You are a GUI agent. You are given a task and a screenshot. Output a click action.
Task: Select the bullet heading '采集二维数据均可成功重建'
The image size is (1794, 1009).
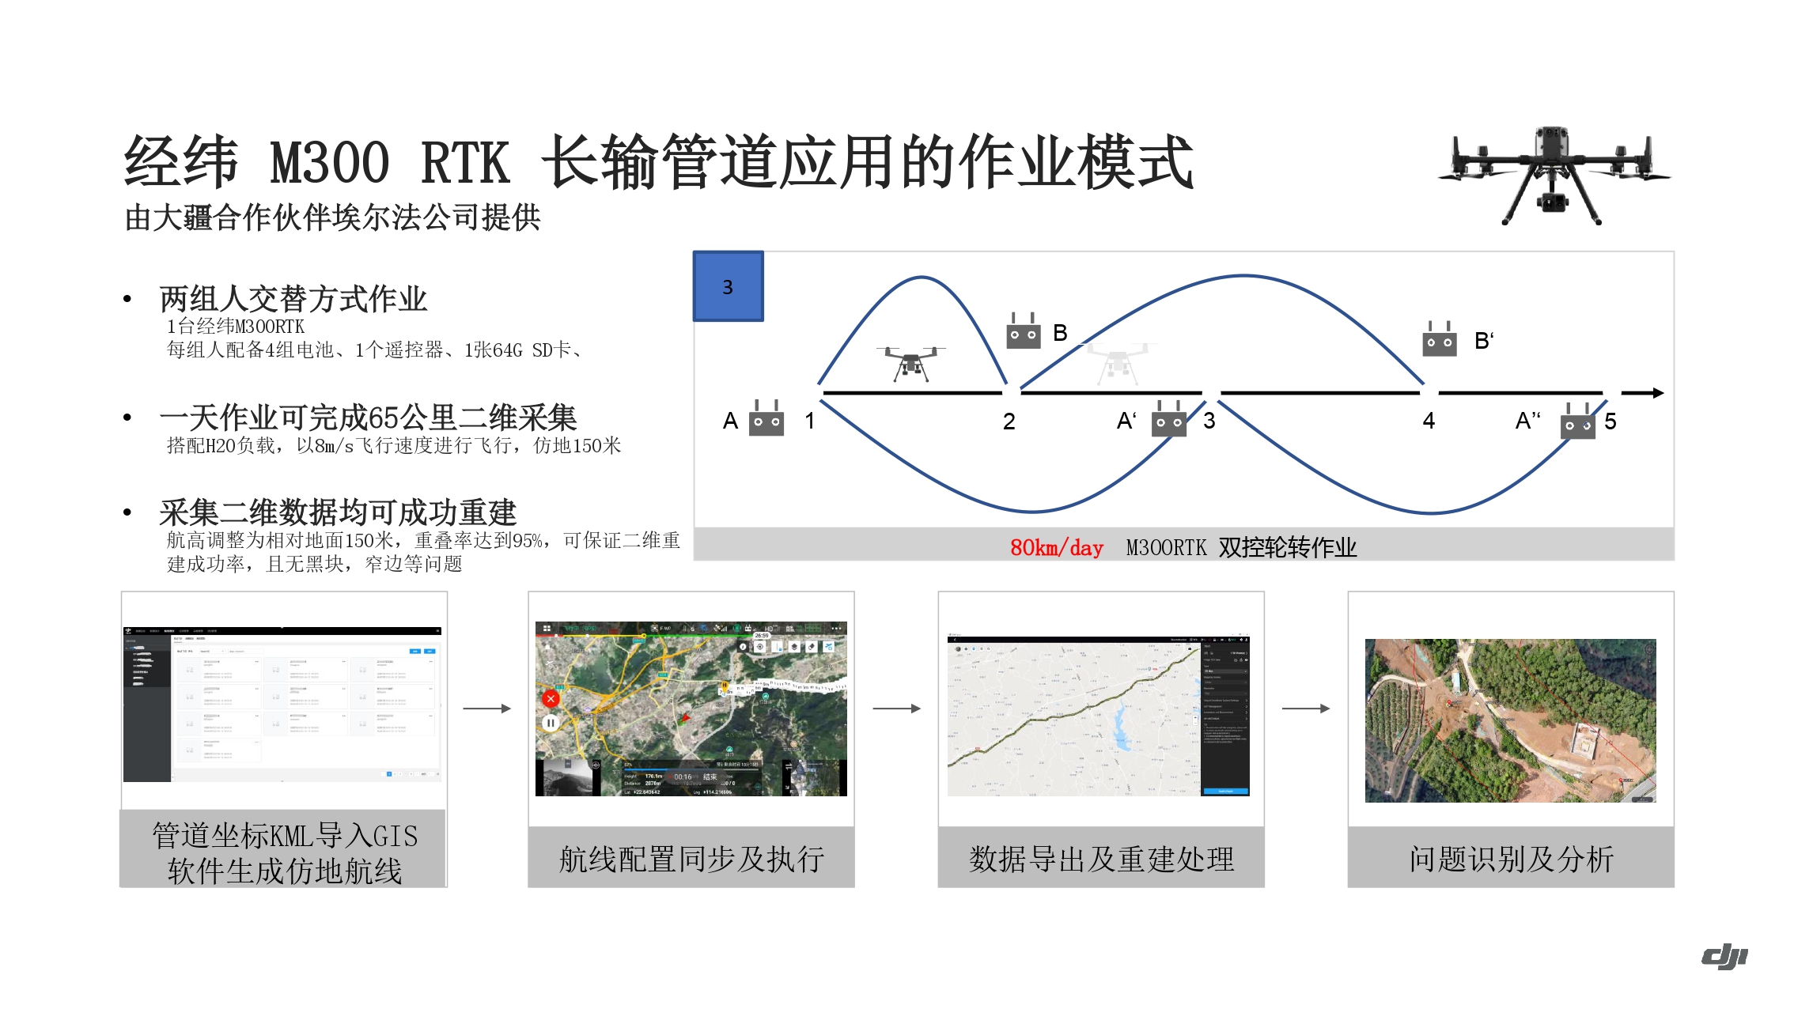[338, 512]
